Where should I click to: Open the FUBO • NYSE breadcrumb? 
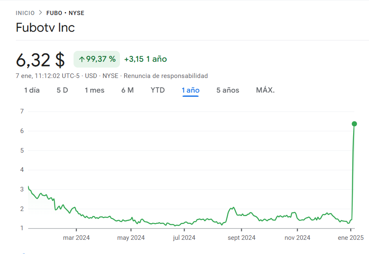click(65, 13)
